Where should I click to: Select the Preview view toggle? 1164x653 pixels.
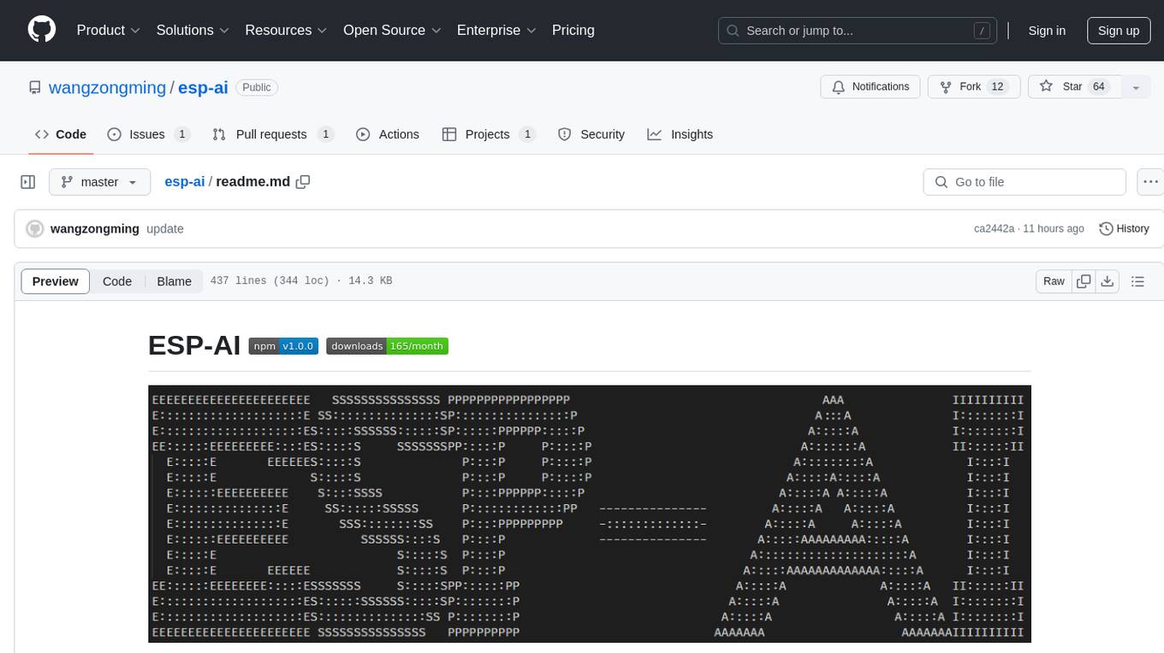(56, 281)
